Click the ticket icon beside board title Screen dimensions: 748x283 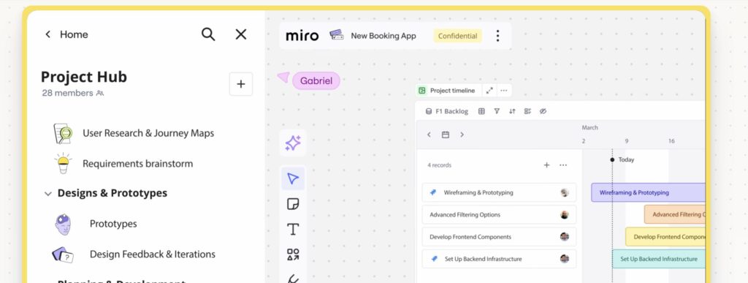(336, 35)
